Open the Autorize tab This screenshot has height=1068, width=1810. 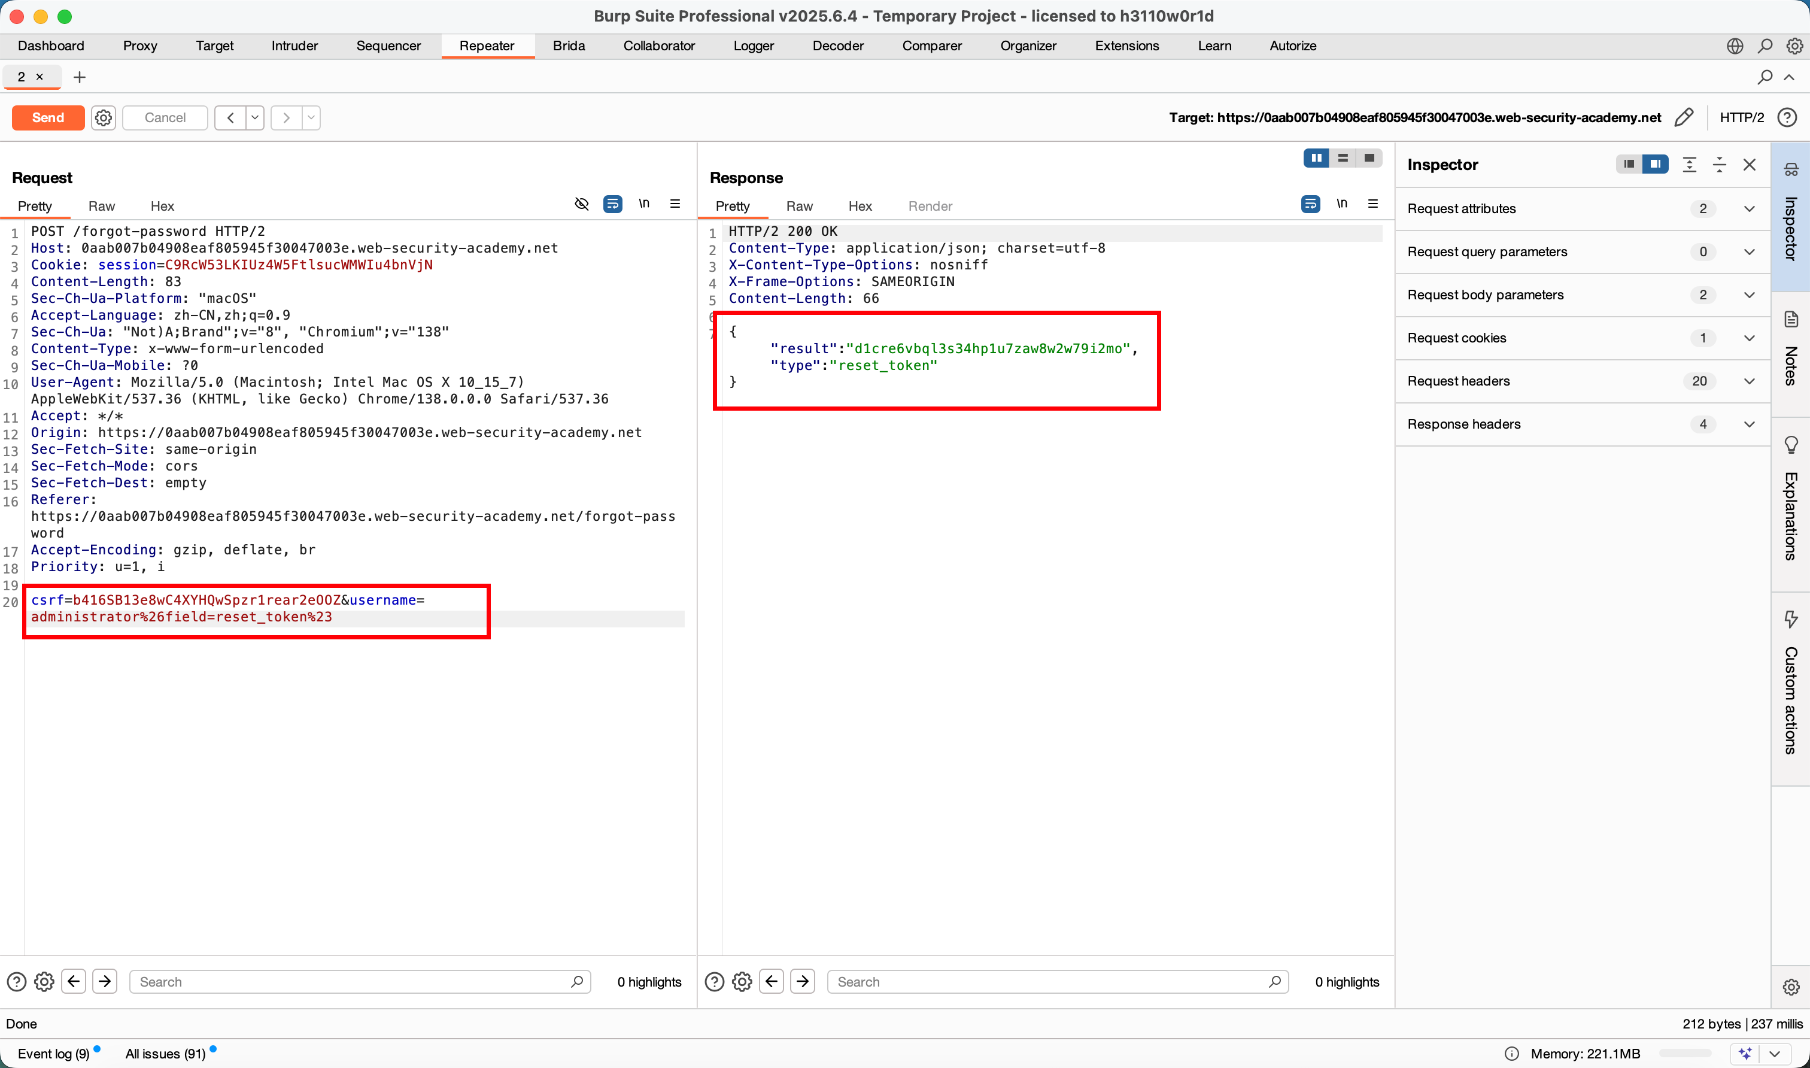pyautogui.click(x=1293, y=45)
